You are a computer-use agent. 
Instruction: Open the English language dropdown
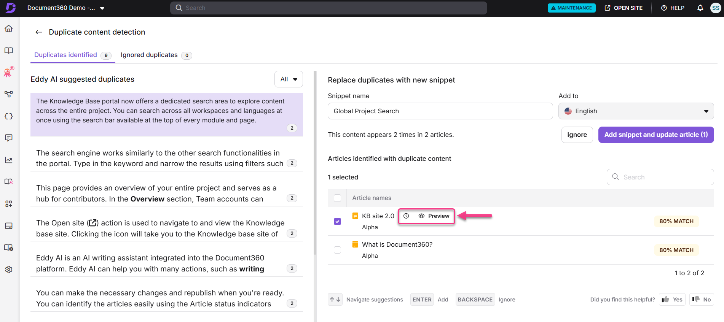(636, 111)
